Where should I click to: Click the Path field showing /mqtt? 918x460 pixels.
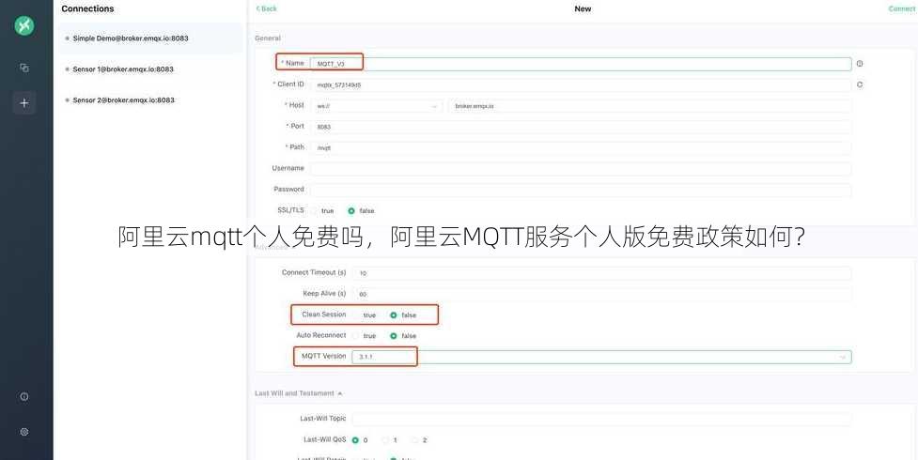tap(580, 148)
